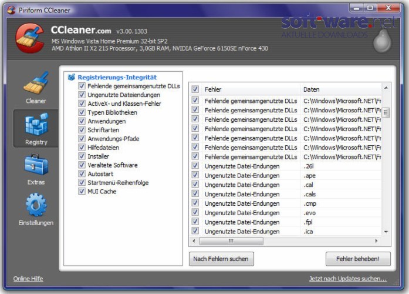Toggle Typen Bibliotheken checkbox
Viewport: 409px width, 294px height.
(82, 112)
